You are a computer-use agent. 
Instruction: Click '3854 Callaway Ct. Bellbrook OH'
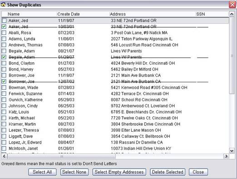click(140, 136)
